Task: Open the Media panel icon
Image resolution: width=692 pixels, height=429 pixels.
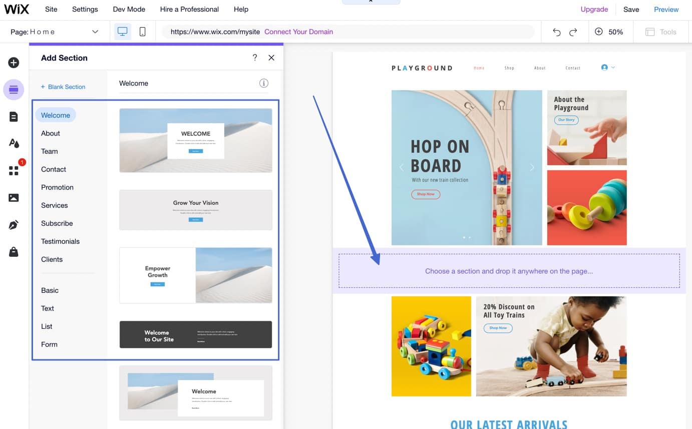Action: coord(14,197)
